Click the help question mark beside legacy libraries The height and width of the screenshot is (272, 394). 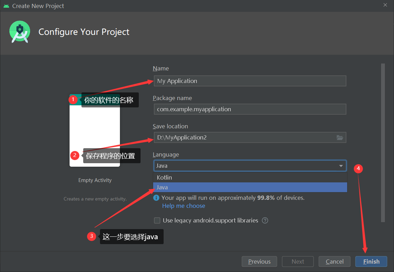click(x=265, y=220)
